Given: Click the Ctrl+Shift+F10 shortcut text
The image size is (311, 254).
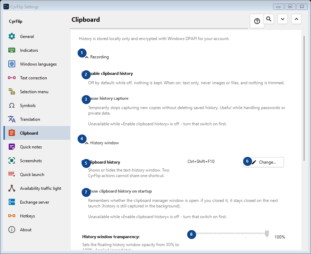Looking at the screenshot, I should click(201, 162).
